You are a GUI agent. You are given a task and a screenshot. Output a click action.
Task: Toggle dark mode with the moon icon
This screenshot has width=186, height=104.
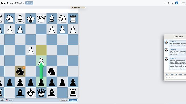pyautogui.click(x=169, y=3)
